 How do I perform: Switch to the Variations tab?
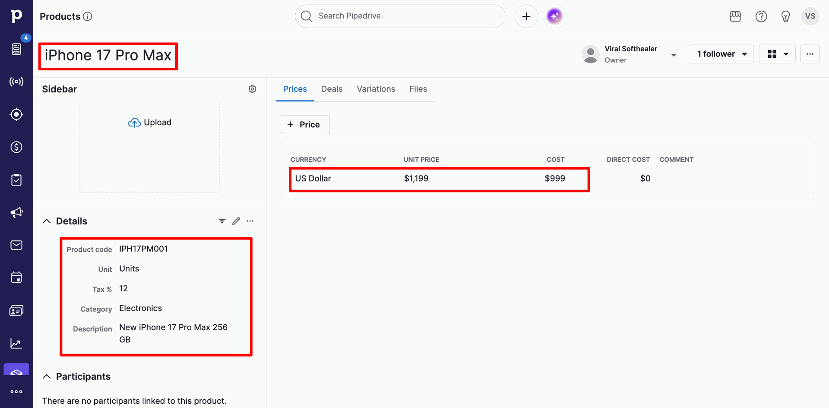[376, 89]
